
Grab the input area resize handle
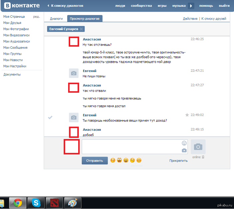point(137,166)
